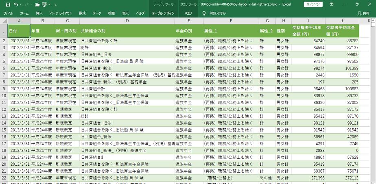
Task: Click the 受給者平均年金額 (円) header cell
Action: tap(342, 31)
